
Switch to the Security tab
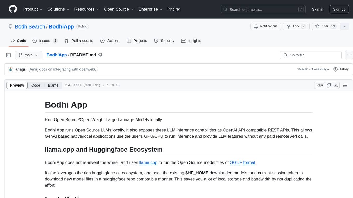point(164,41)
